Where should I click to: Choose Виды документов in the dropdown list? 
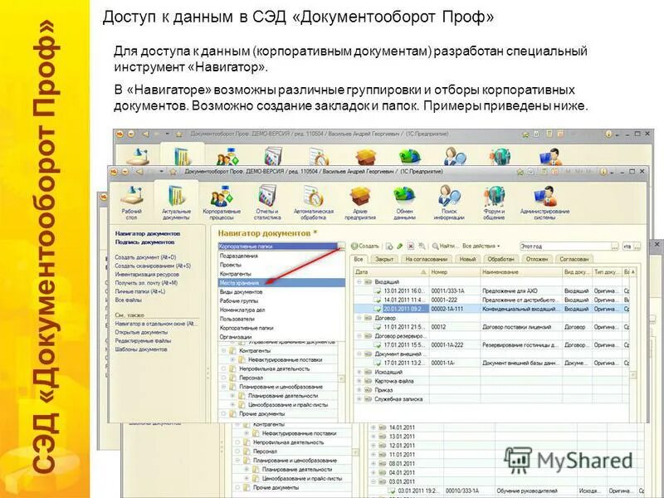click(x=281, y=292)
